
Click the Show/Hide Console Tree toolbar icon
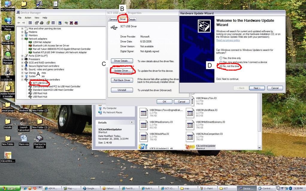(x=30, y=23)
